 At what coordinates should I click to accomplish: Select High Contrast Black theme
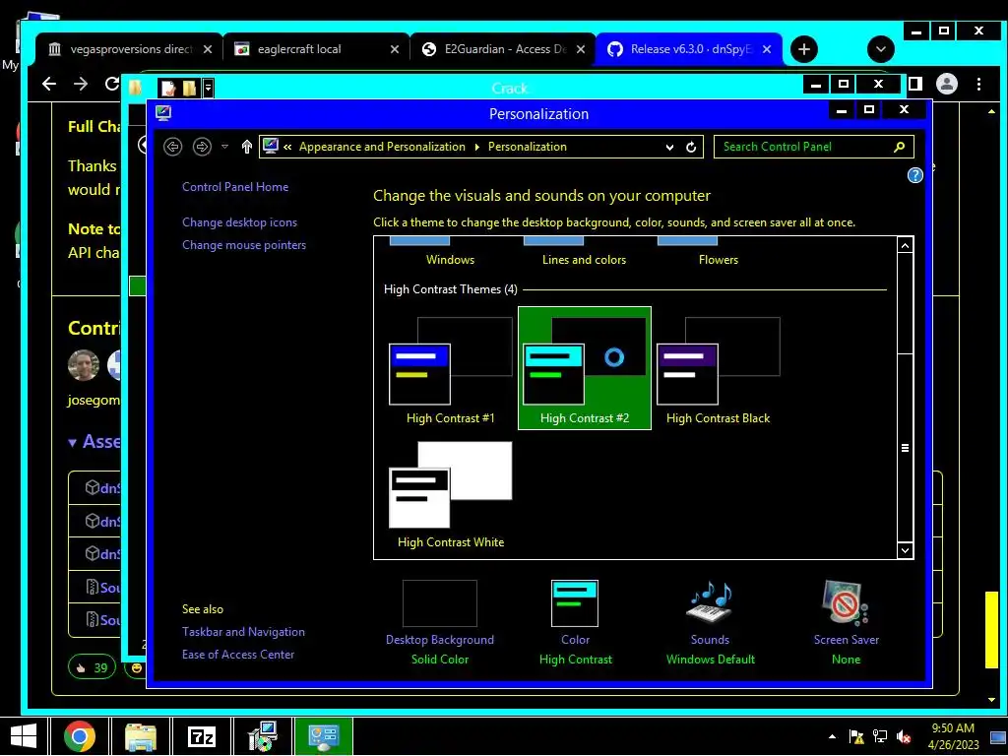point(718,370)
